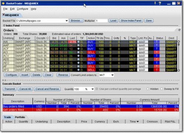Click the Clear button
Image resolution: width=184 pixels, height=133 pixels.
(x=48, y=75)
